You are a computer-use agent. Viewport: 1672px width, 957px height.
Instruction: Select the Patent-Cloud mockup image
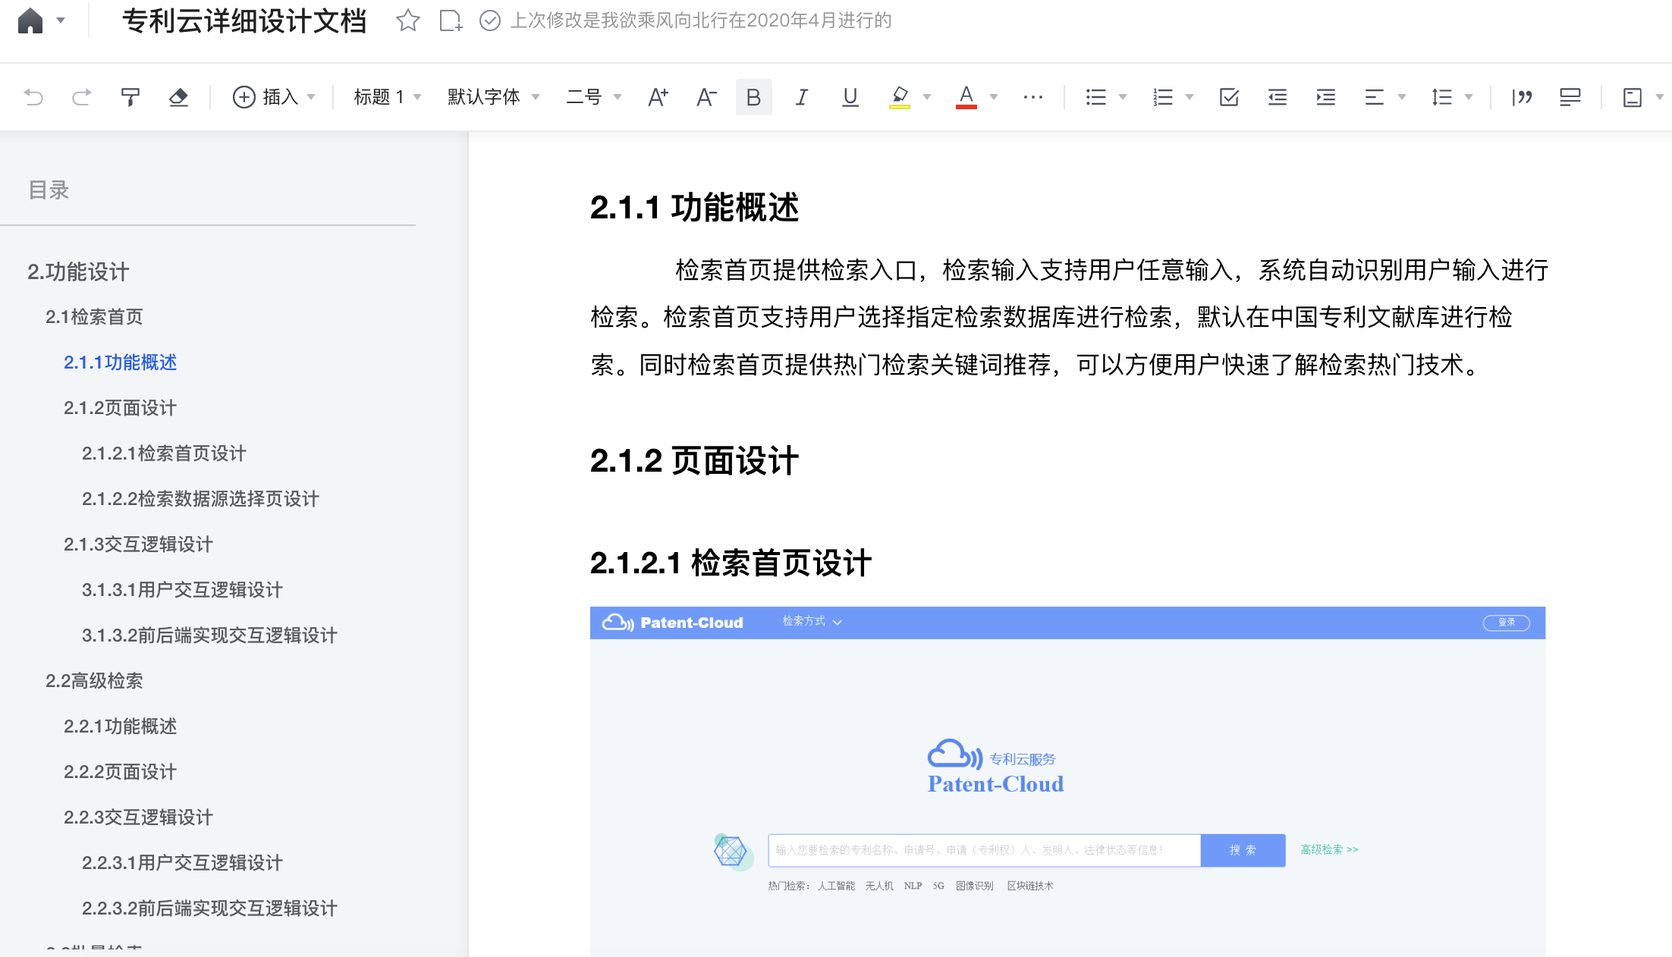pyautogui.click(x=1067, y=781)
